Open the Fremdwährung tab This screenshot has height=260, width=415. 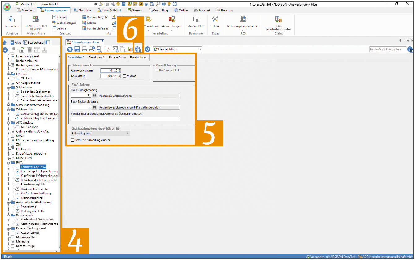tap(139, 58)
